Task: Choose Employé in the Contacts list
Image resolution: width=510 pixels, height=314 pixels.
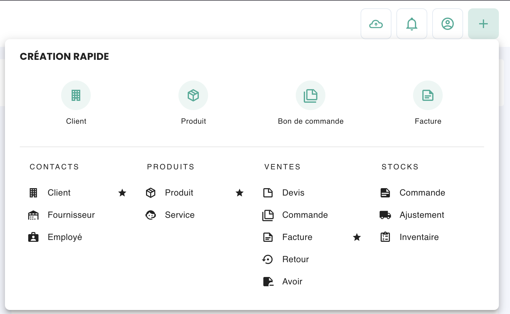Action: point(65,237)
